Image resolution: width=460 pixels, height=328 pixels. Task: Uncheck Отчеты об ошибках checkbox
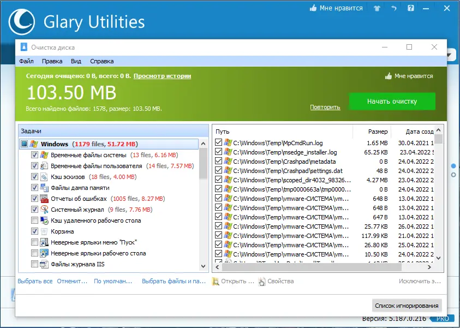34,199
